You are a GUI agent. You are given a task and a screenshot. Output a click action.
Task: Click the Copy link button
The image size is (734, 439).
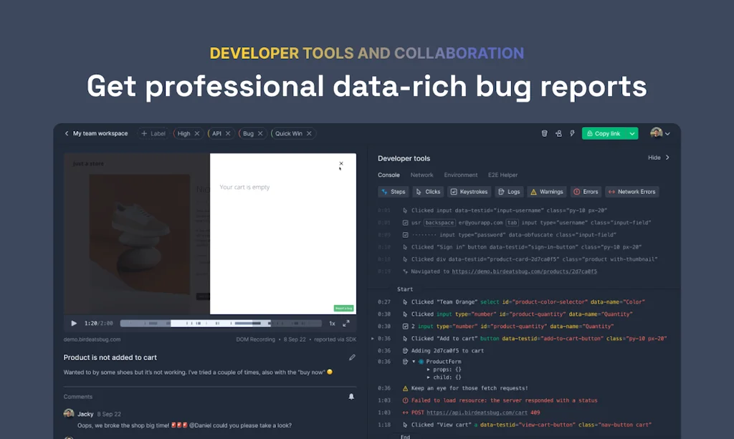point(603,133)
